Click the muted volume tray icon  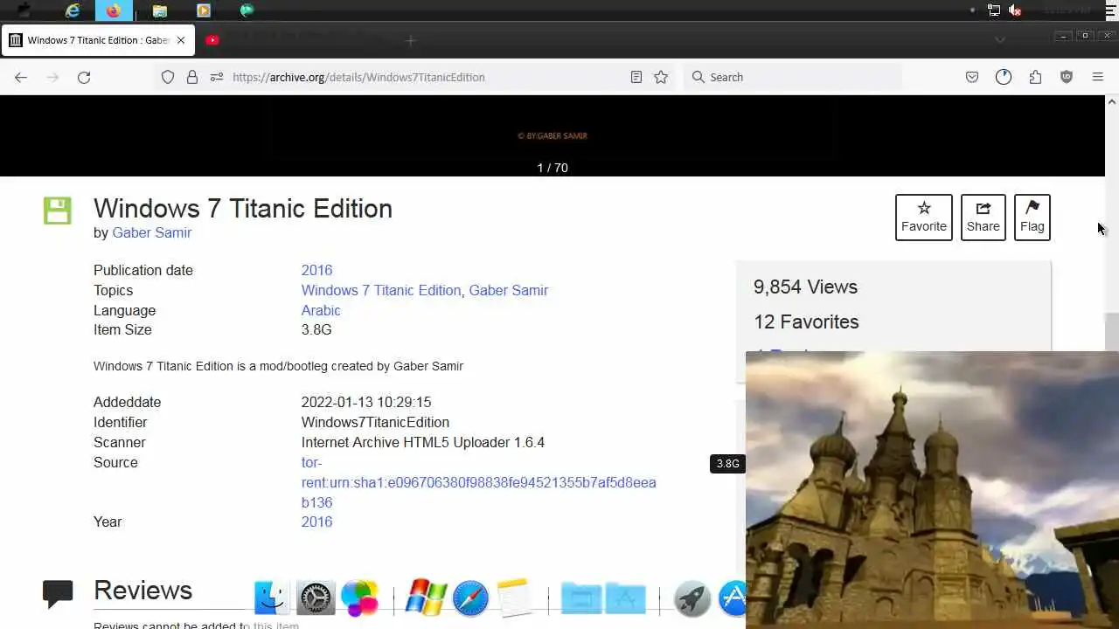coord(1015,10)
